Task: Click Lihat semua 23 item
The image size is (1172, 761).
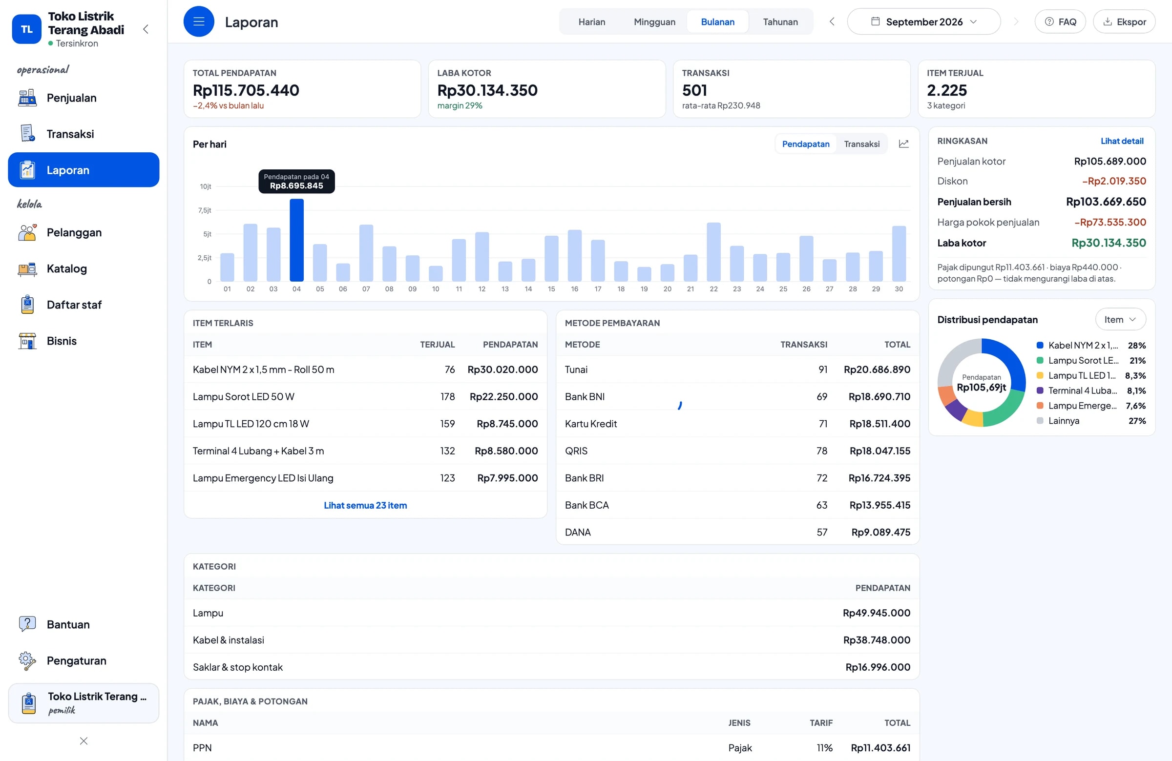Action: click(365, 505)
